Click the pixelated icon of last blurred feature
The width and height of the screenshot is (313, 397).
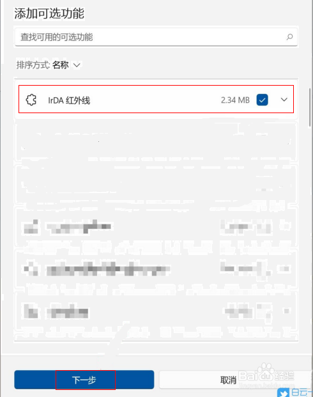point(31,311)
